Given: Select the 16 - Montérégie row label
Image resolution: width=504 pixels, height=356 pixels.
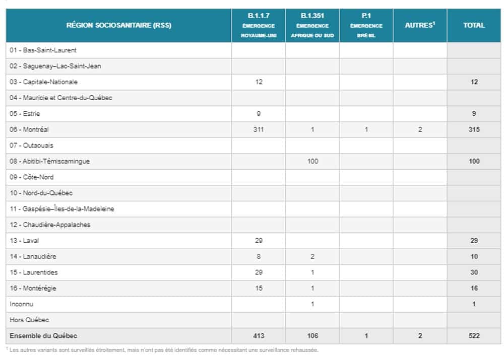Looking at the screenshot, I should point(33,288).
